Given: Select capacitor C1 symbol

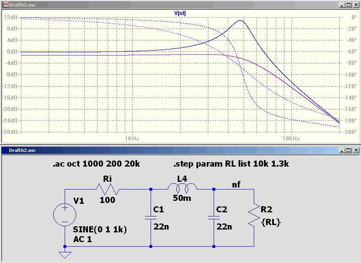Looking at the screenshot, I should pos(151,218).
